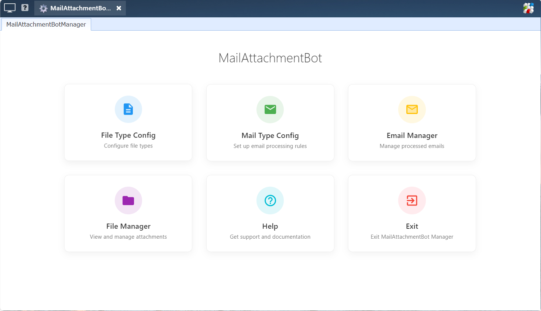Click 'View and manage attachments' text
This screenshot has width=541, height=311.
point(128,237)
